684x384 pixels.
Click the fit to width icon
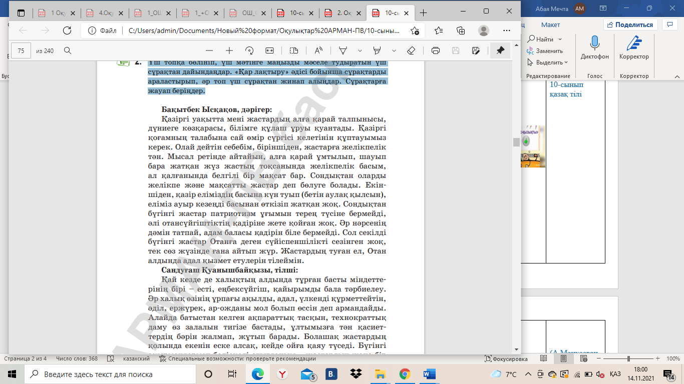(x=269, y=50)
